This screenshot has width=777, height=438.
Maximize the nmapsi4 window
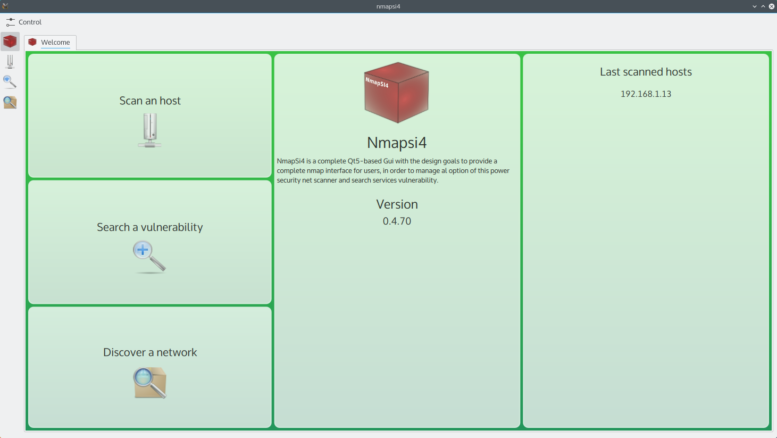[763, 6]
